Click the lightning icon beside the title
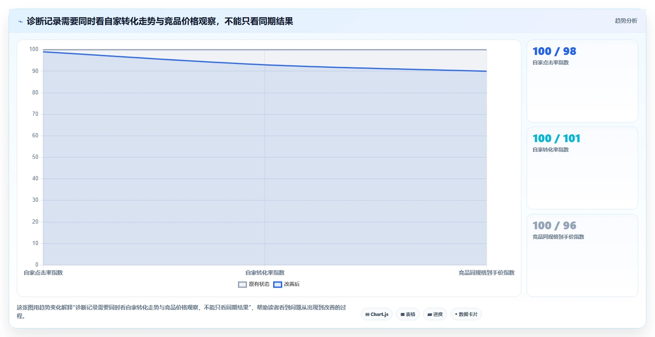The width and height of the screenshot is (655, 337). pos(20,21)
